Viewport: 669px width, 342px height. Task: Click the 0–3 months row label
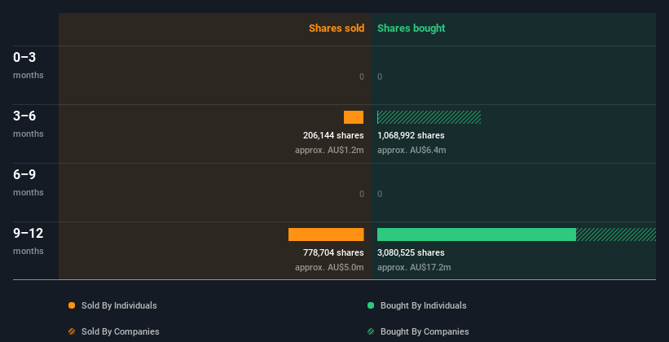coord(29,65)
